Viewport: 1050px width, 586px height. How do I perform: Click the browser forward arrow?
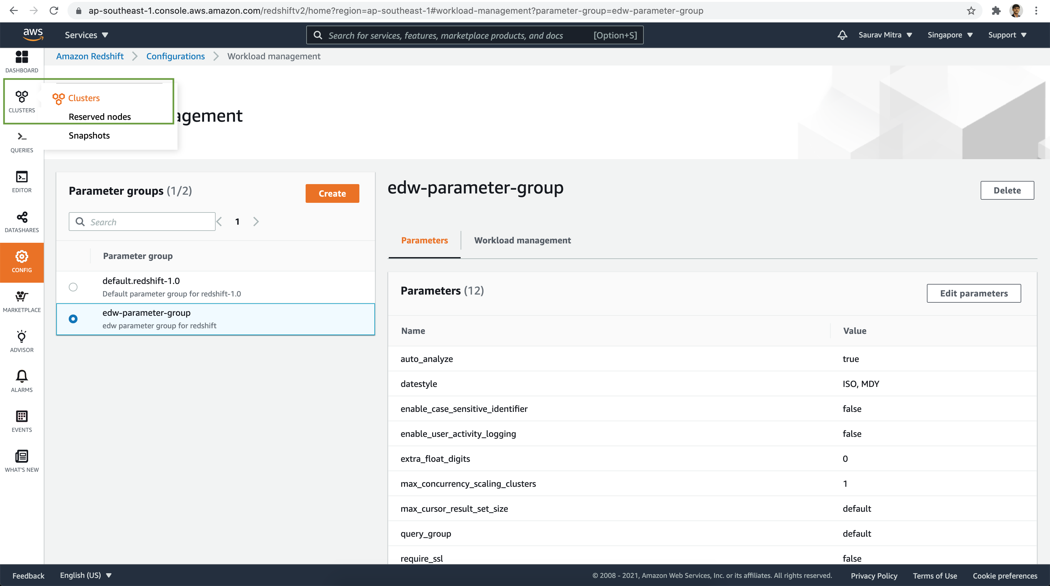tap(34, 11)
